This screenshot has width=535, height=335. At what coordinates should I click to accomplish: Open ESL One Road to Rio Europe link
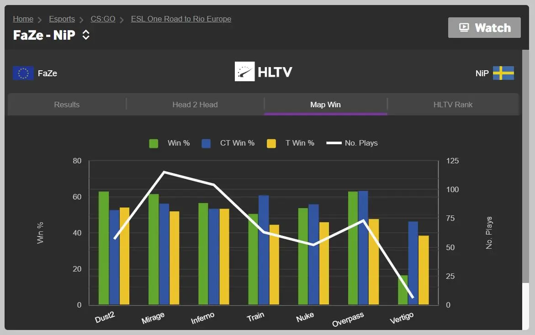(x=181, y=19)
